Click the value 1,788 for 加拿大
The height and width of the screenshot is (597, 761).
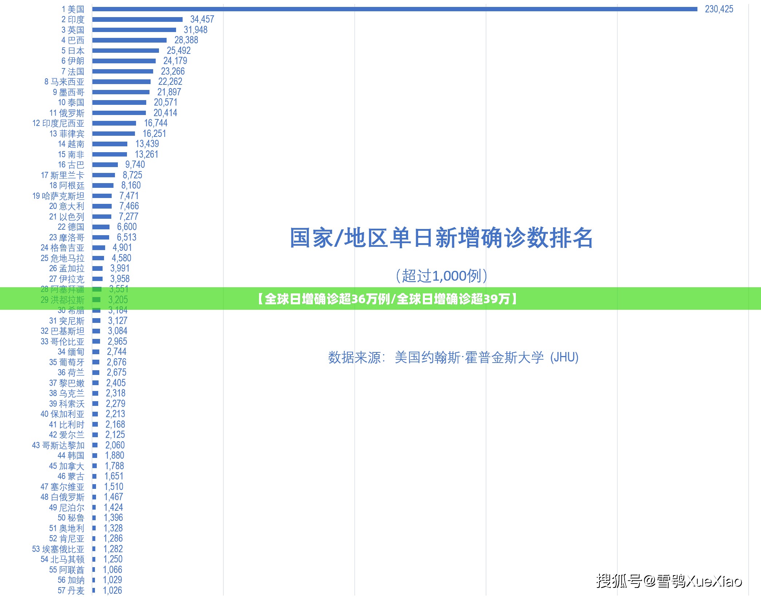[115, 466]
